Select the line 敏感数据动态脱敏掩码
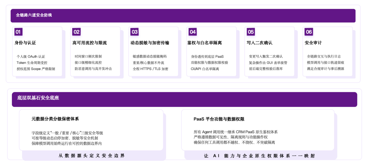Screen dimensions: 367x168 pos(150,56)
